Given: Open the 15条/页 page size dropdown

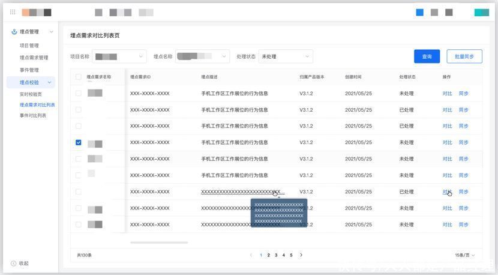Looking at the screenshot, I should [x=464, y=255].
